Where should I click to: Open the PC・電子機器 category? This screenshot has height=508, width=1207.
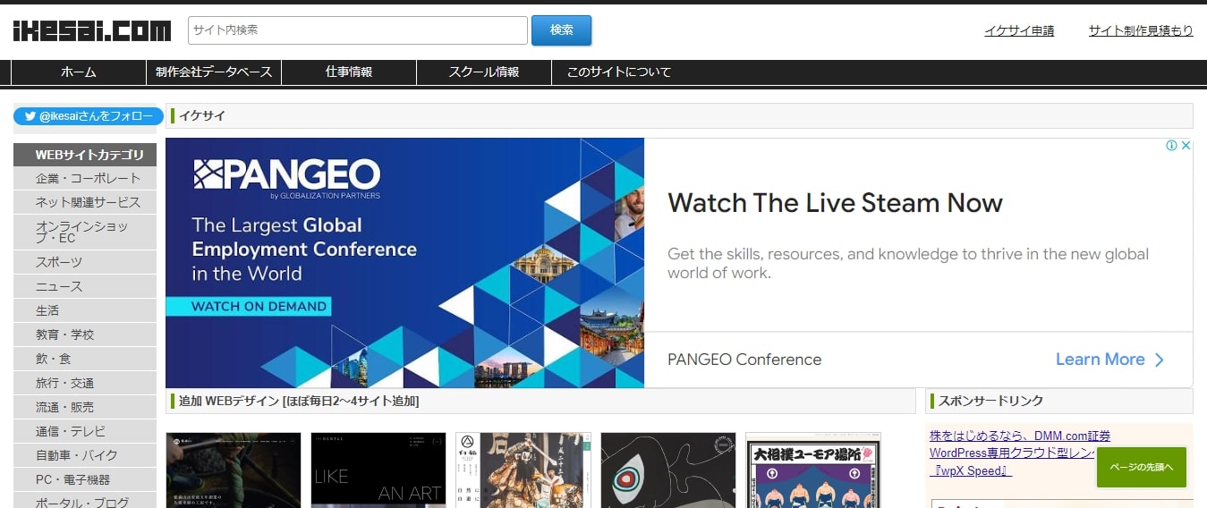[85, 480]
